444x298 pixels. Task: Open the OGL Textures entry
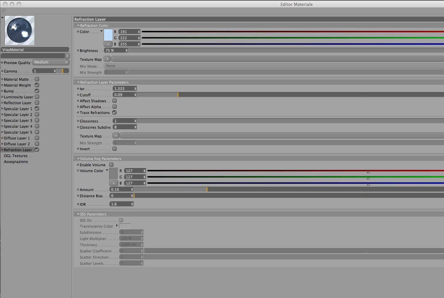(x=16, y=156)
